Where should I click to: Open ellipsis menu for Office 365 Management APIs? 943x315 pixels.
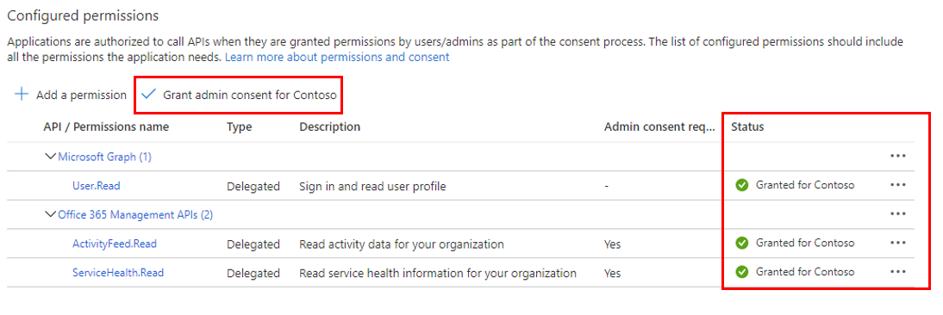tap(898, 213)
